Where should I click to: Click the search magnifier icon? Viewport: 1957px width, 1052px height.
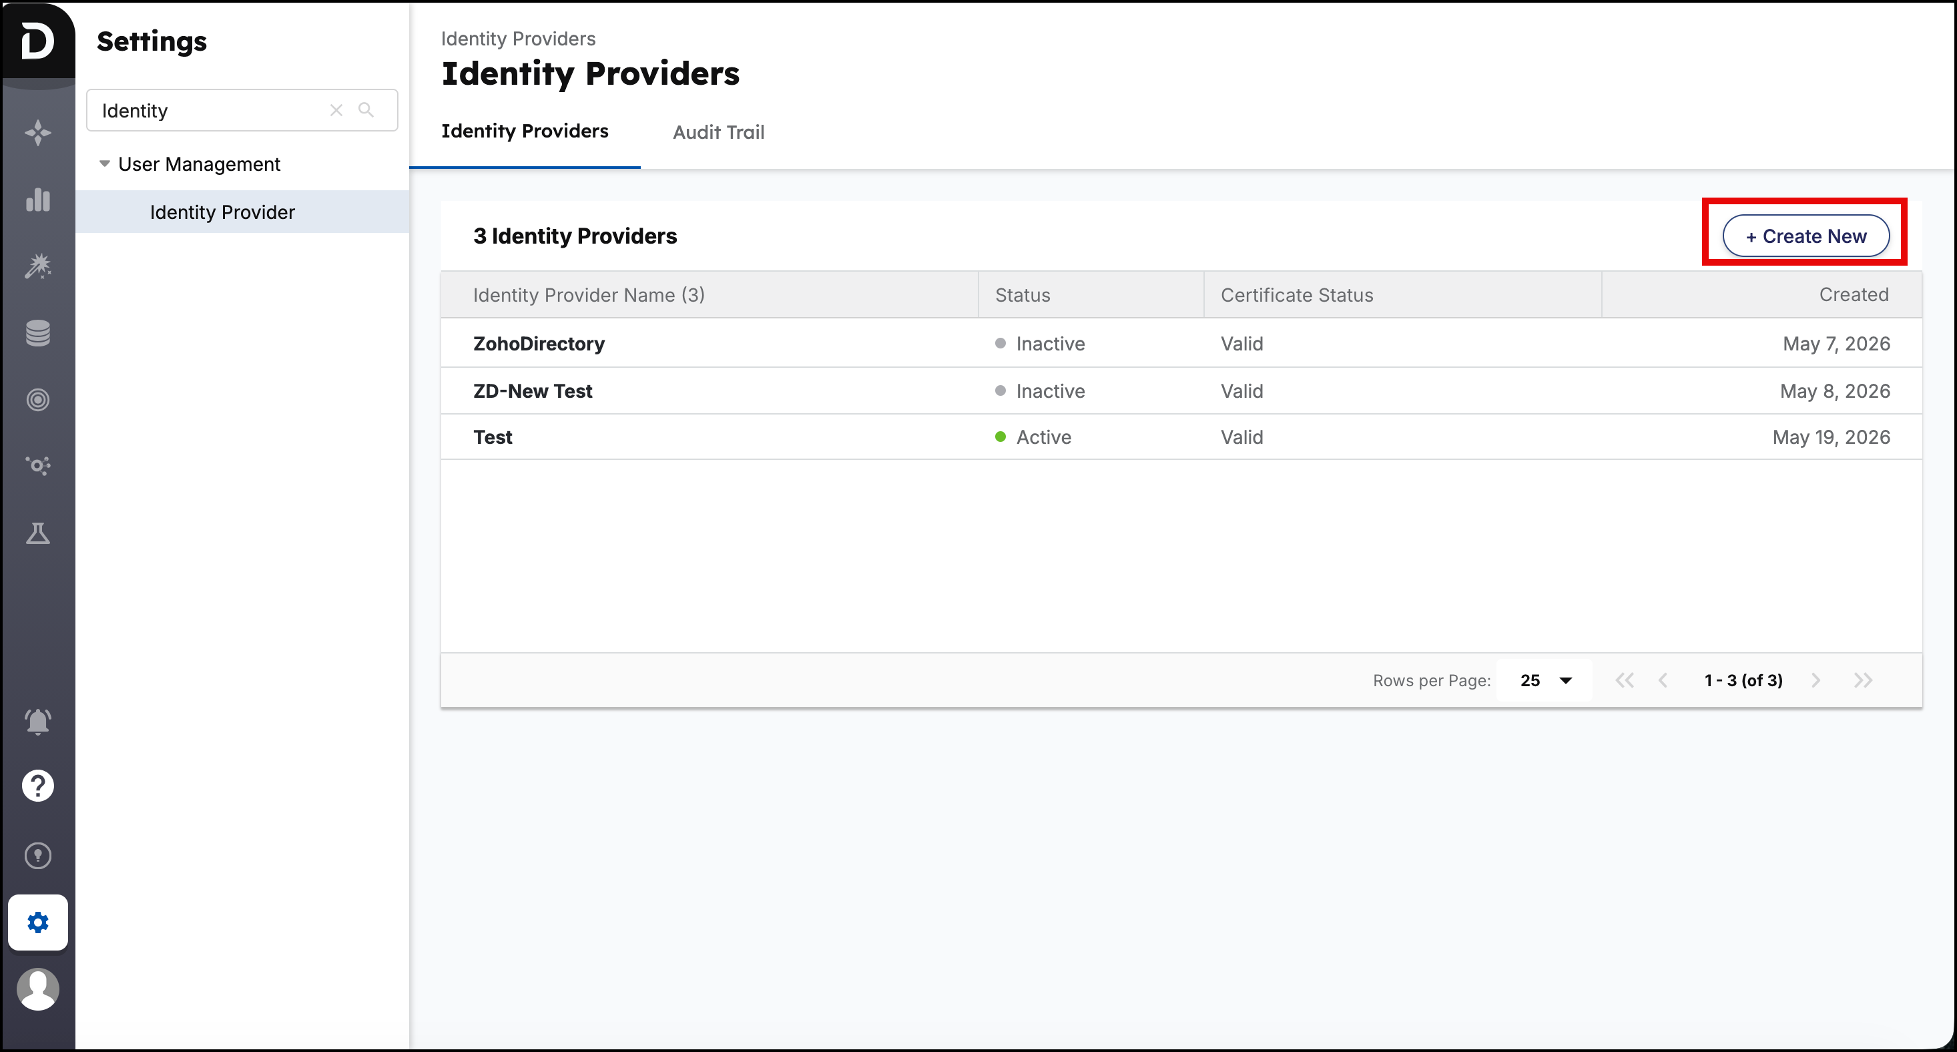click(366, 110)
